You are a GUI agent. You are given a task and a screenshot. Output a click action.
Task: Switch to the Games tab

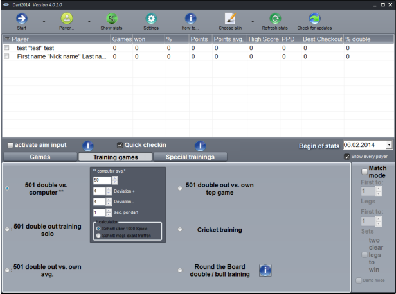click(x=40, y=157)
